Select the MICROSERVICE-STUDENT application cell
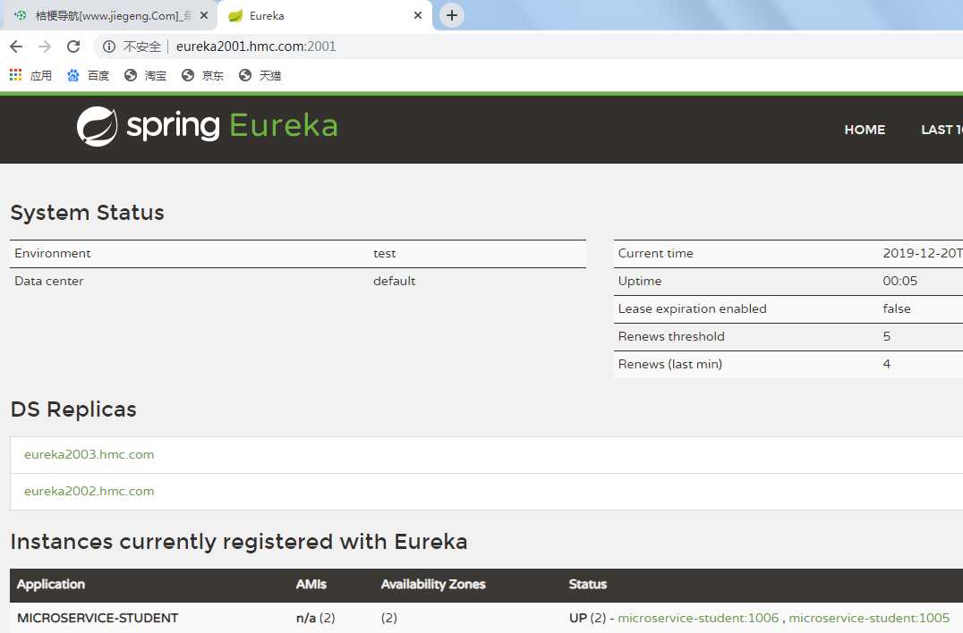This screenshot has width=963, height=633. click(98, 618)
